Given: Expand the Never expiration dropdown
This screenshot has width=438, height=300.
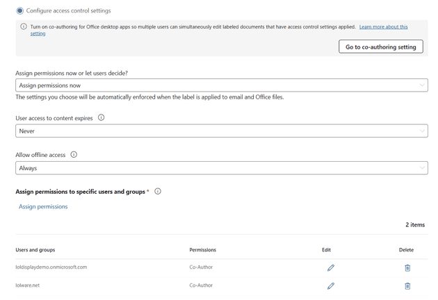Looking at the screenshot, I should [x=222, y=131].
